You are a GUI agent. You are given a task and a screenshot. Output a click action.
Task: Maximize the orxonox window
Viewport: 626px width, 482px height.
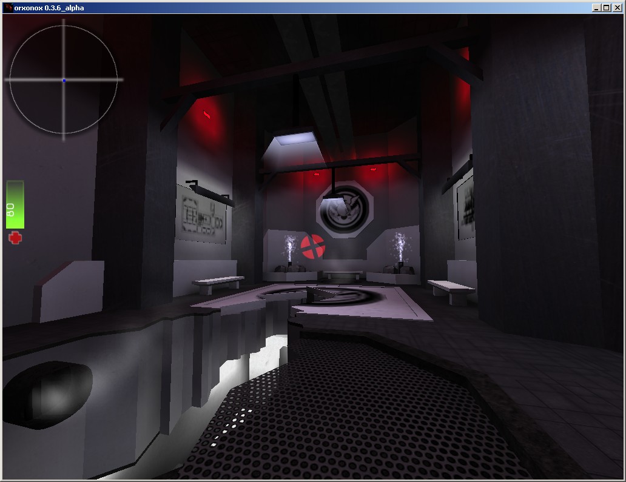pyautogui.click(x=606, y=8)
